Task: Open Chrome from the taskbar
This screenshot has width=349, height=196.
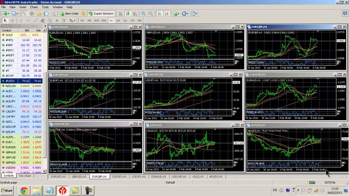Action: 24,191
